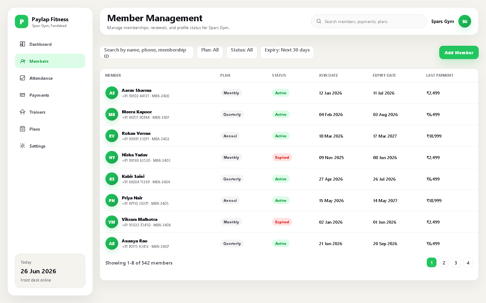Click the green Paylap Fitness logo icon
The image size is (486, 303).
click(22, 22)
